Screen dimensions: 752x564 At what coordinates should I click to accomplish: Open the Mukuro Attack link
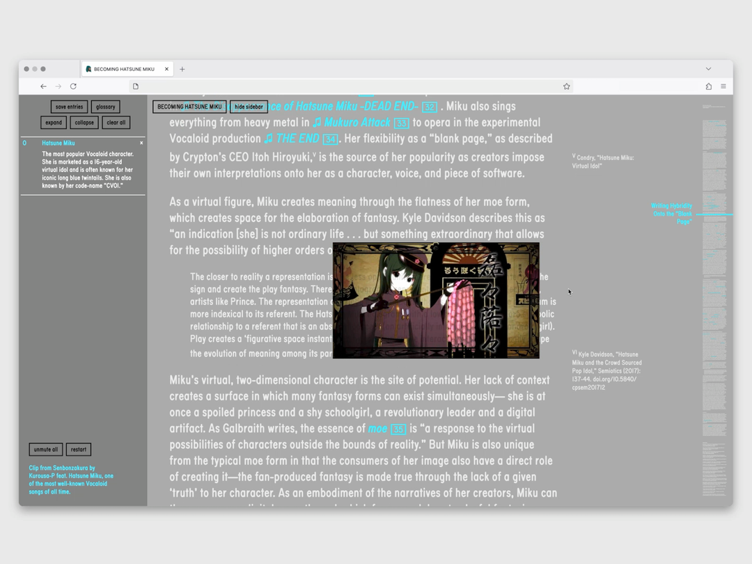[x=357, y=123]
